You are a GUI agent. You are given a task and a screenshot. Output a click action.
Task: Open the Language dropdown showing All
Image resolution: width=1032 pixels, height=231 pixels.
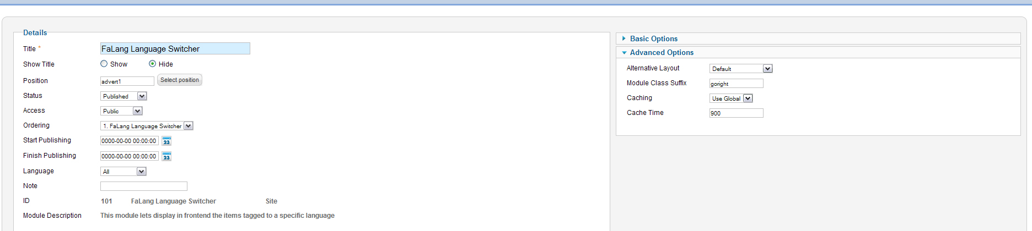(123, 172)
